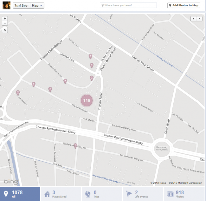The width and height of the screenshot is (206, 201).
Task: Select the pin near Thanon Ram Buttri
Action: coord(65,81)
